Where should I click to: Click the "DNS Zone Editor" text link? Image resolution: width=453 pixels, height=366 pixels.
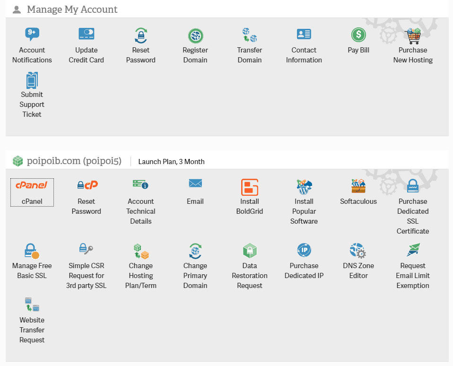[358, 270]
